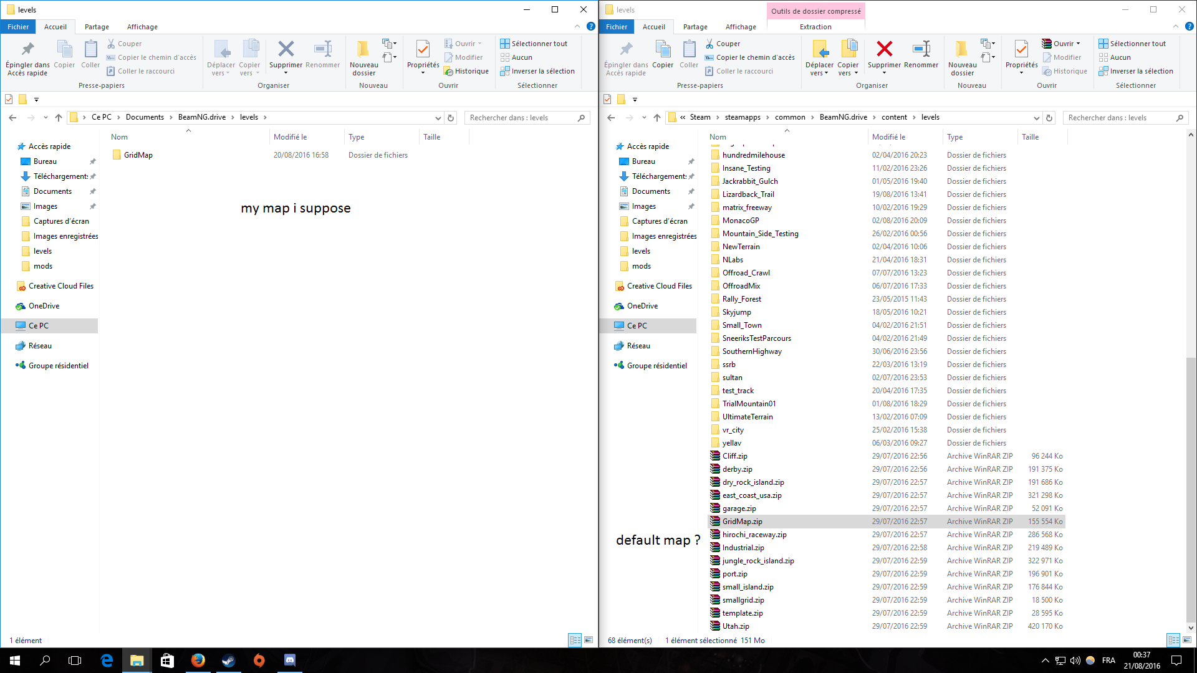Open help icon in left window ribbon
Screen dimensions: 1197x673
pos(590,26)
